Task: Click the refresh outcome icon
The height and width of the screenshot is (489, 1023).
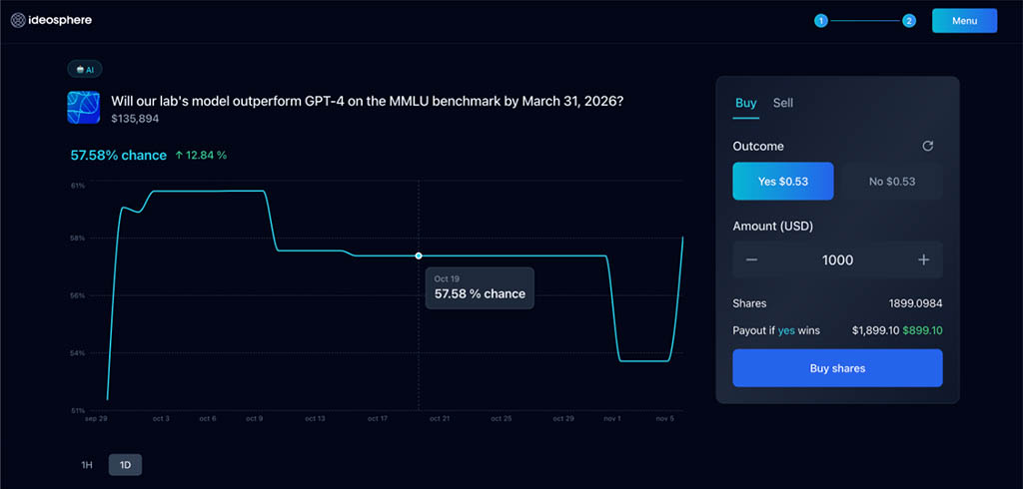Action: tap(927, 146)
